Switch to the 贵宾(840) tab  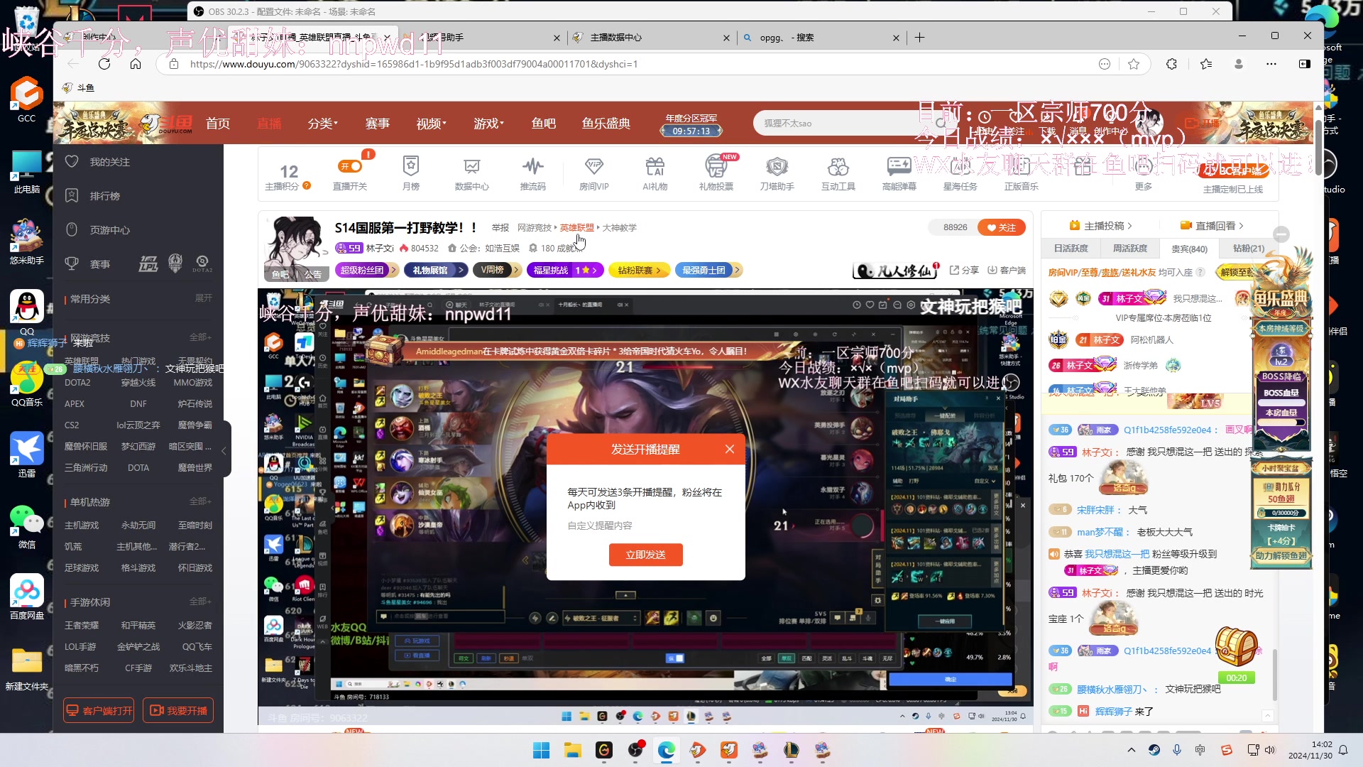click(1189, 249)
